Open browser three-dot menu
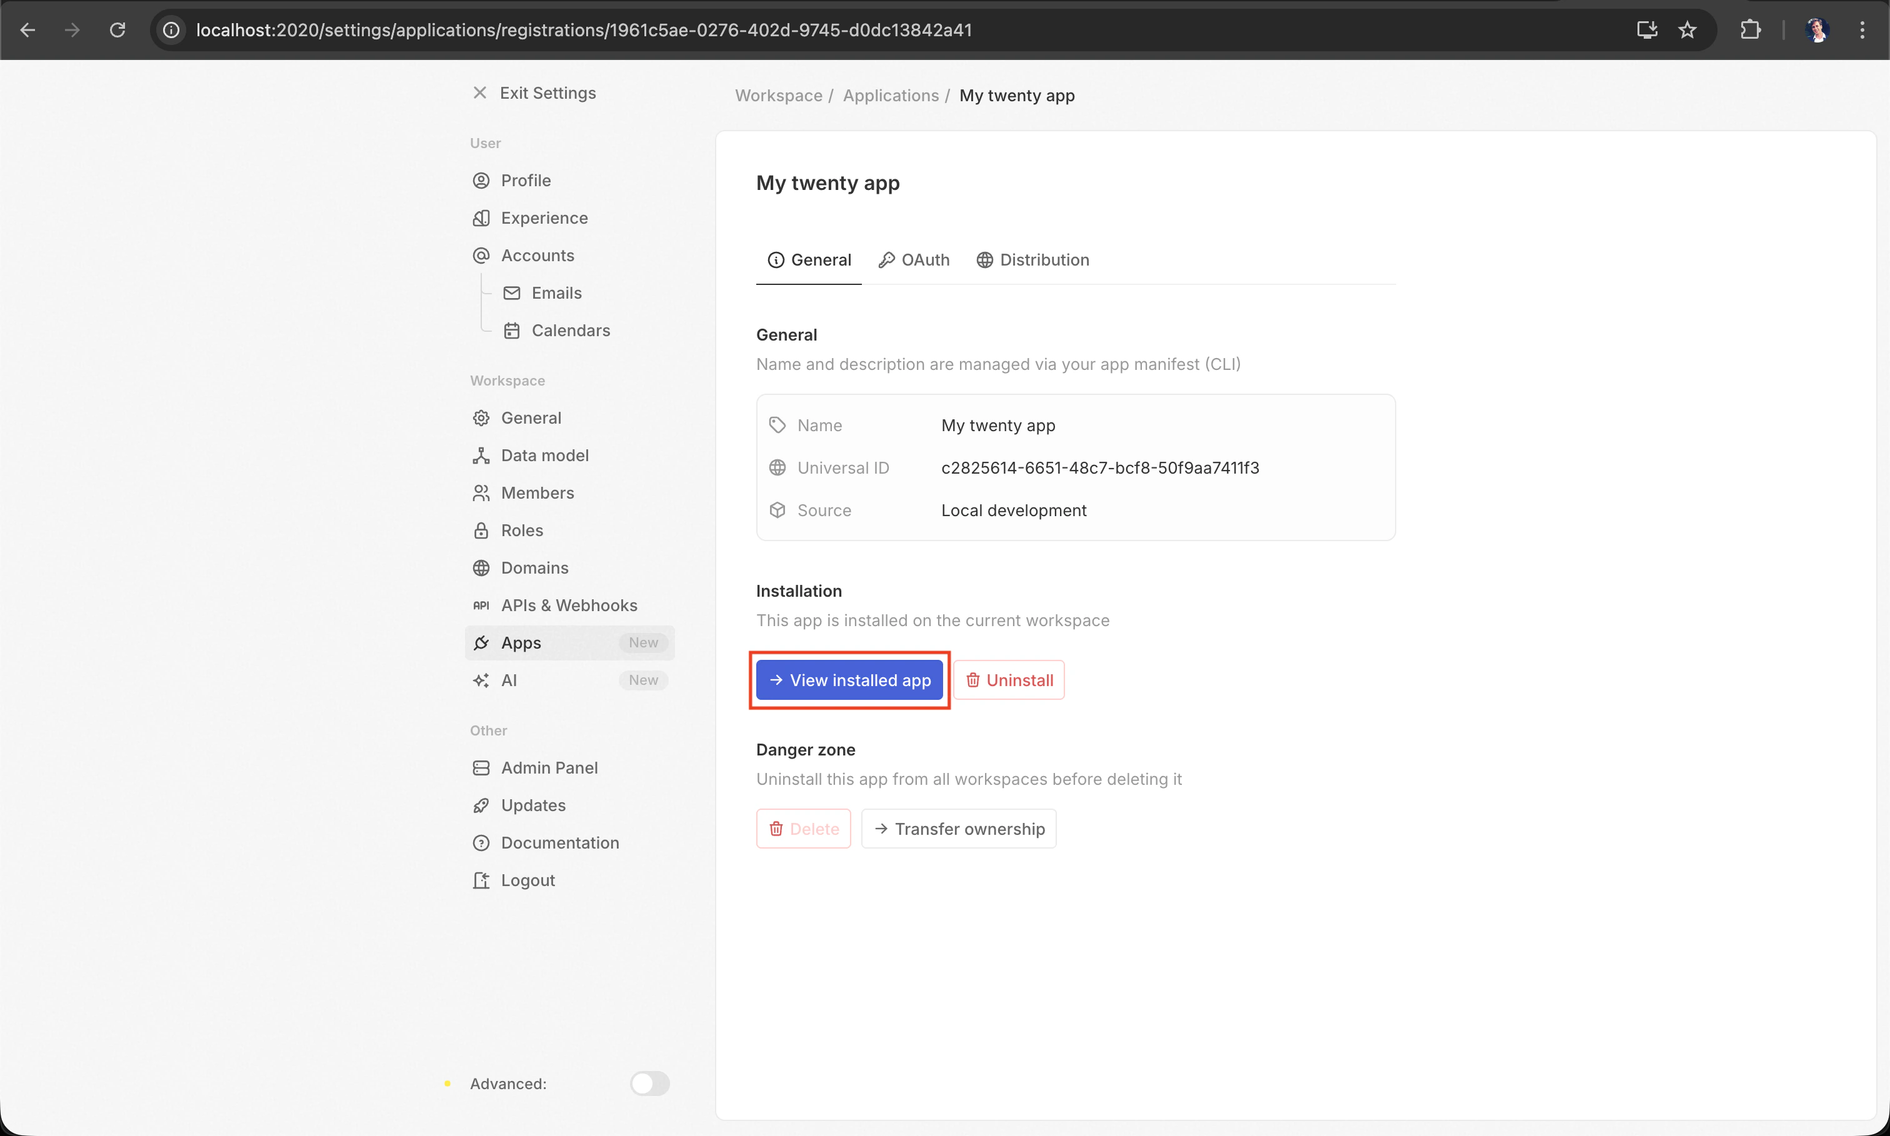This screenshot has height=1136, width=1890. pyautogui.click(x=1862, y=30)
